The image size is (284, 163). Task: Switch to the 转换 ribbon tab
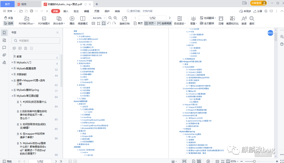point(117,11)
